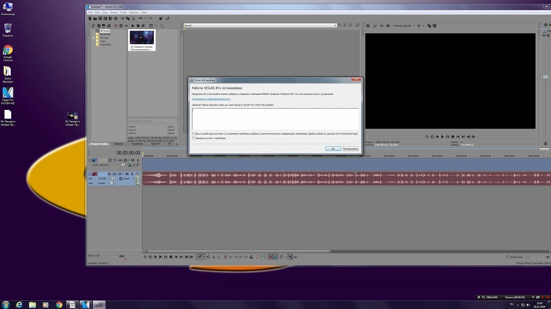The height and width of the screenshot is (309, 551).
Task: Click the Search media magnifier icon
Action: pos(161,26)
